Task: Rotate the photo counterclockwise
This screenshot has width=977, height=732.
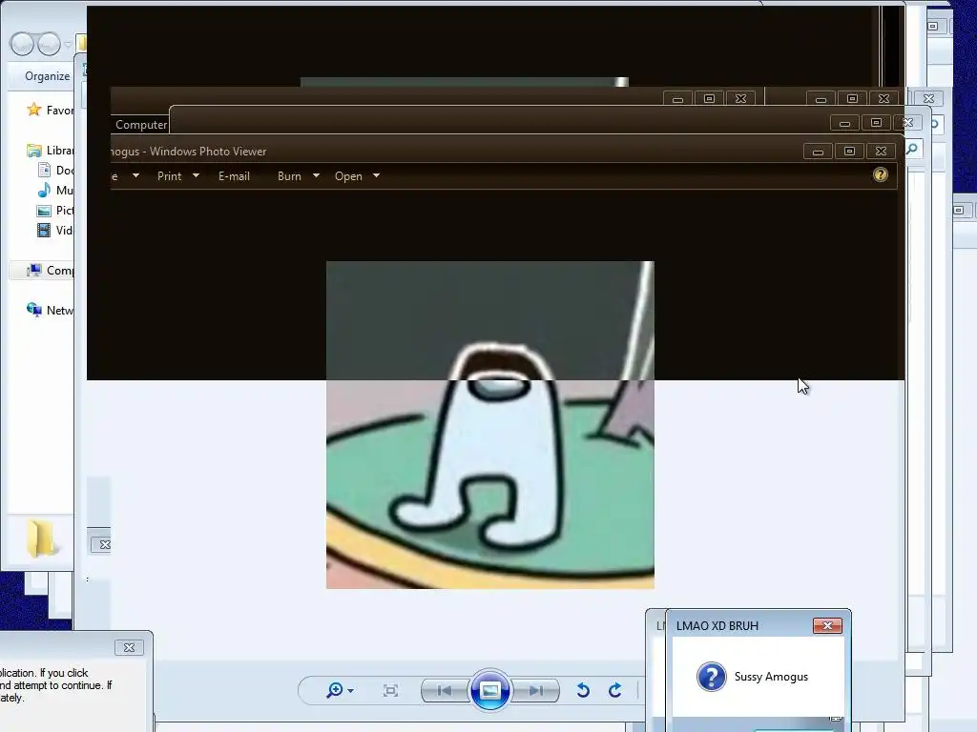Action: (583, 690)
